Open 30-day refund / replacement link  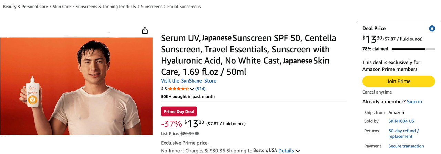coord(403,134)
